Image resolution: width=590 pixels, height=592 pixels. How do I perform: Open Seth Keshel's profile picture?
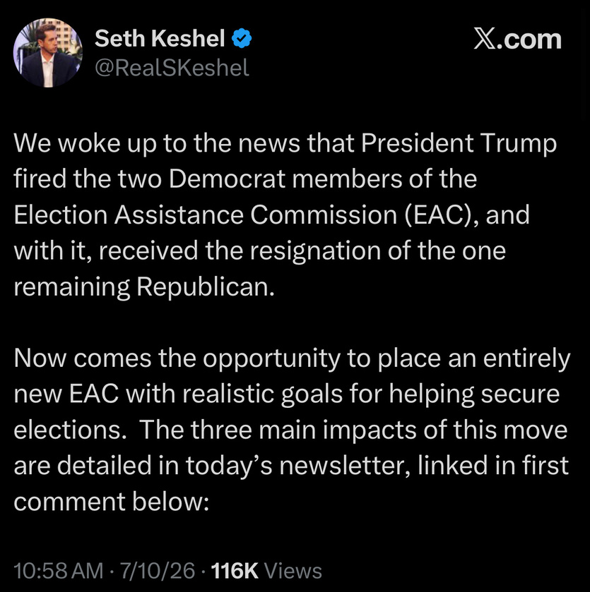[47, 52]
